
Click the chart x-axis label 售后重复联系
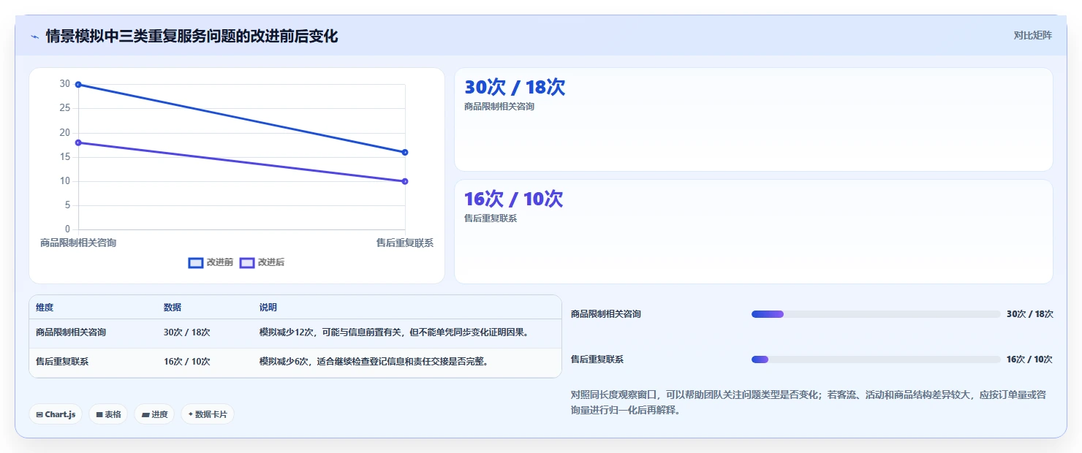pyautogui.click(x=405, y=243)
